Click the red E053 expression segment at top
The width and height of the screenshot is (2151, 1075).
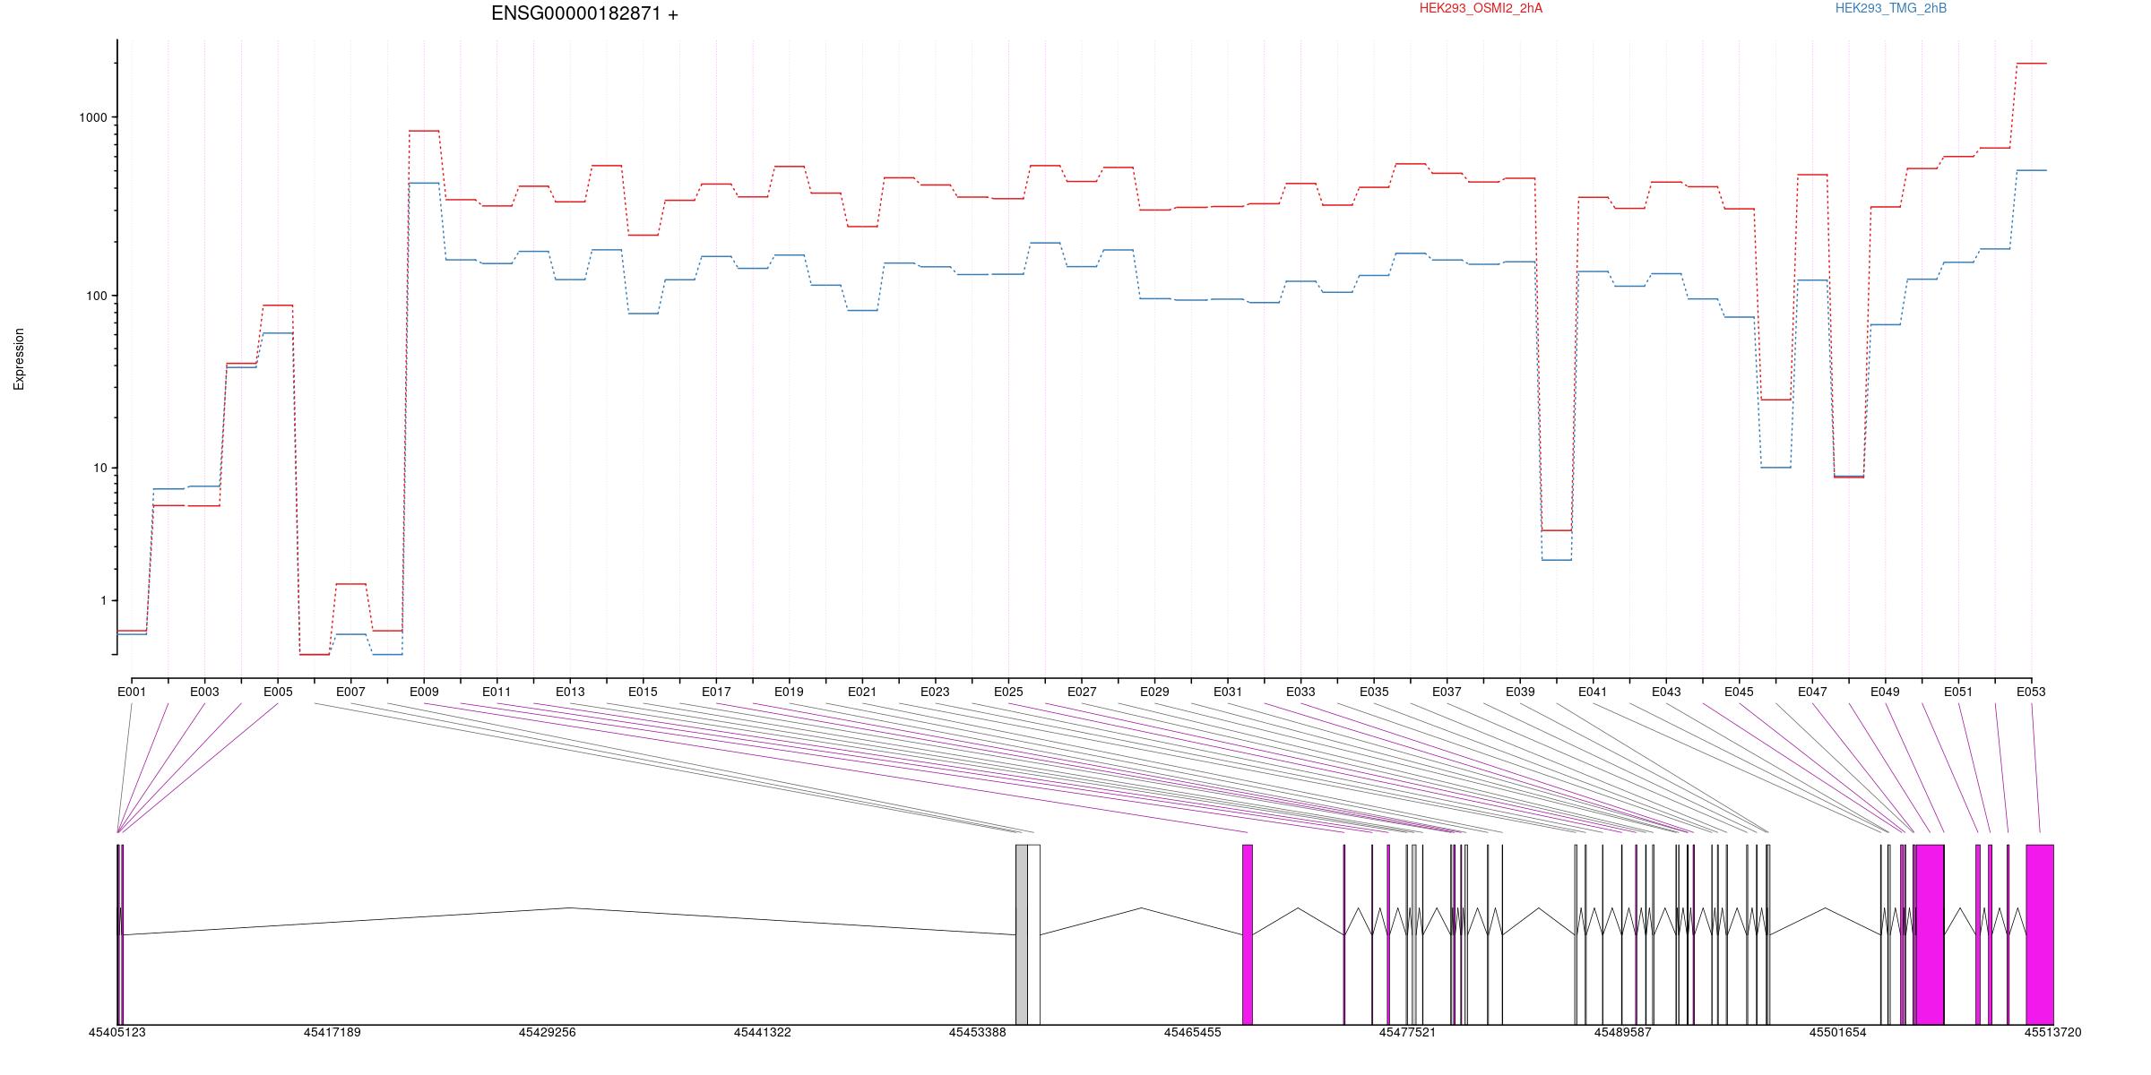tap(2032, 64)
